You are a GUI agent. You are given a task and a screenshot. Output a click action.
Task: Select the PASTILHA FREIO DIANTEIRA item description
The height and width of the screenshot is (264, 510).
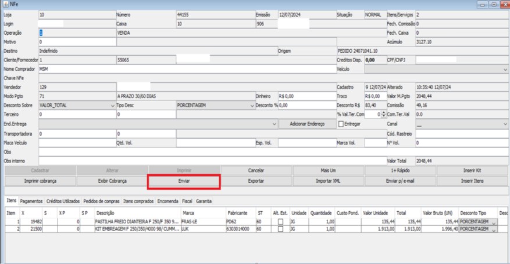pos(137,222)
